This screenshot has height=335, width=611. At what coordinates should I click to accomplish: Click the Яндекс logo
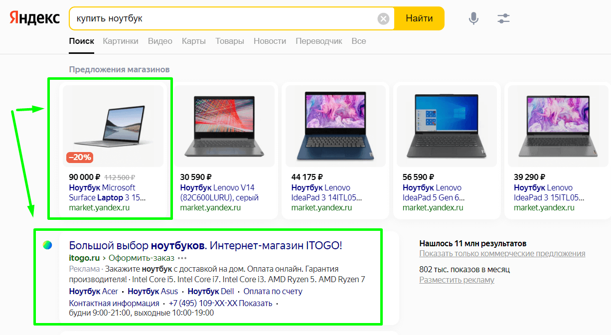34,18
